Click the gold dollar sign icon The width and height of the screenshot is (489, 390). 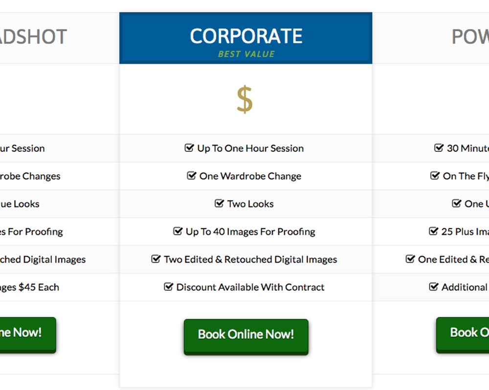[244, 99]
